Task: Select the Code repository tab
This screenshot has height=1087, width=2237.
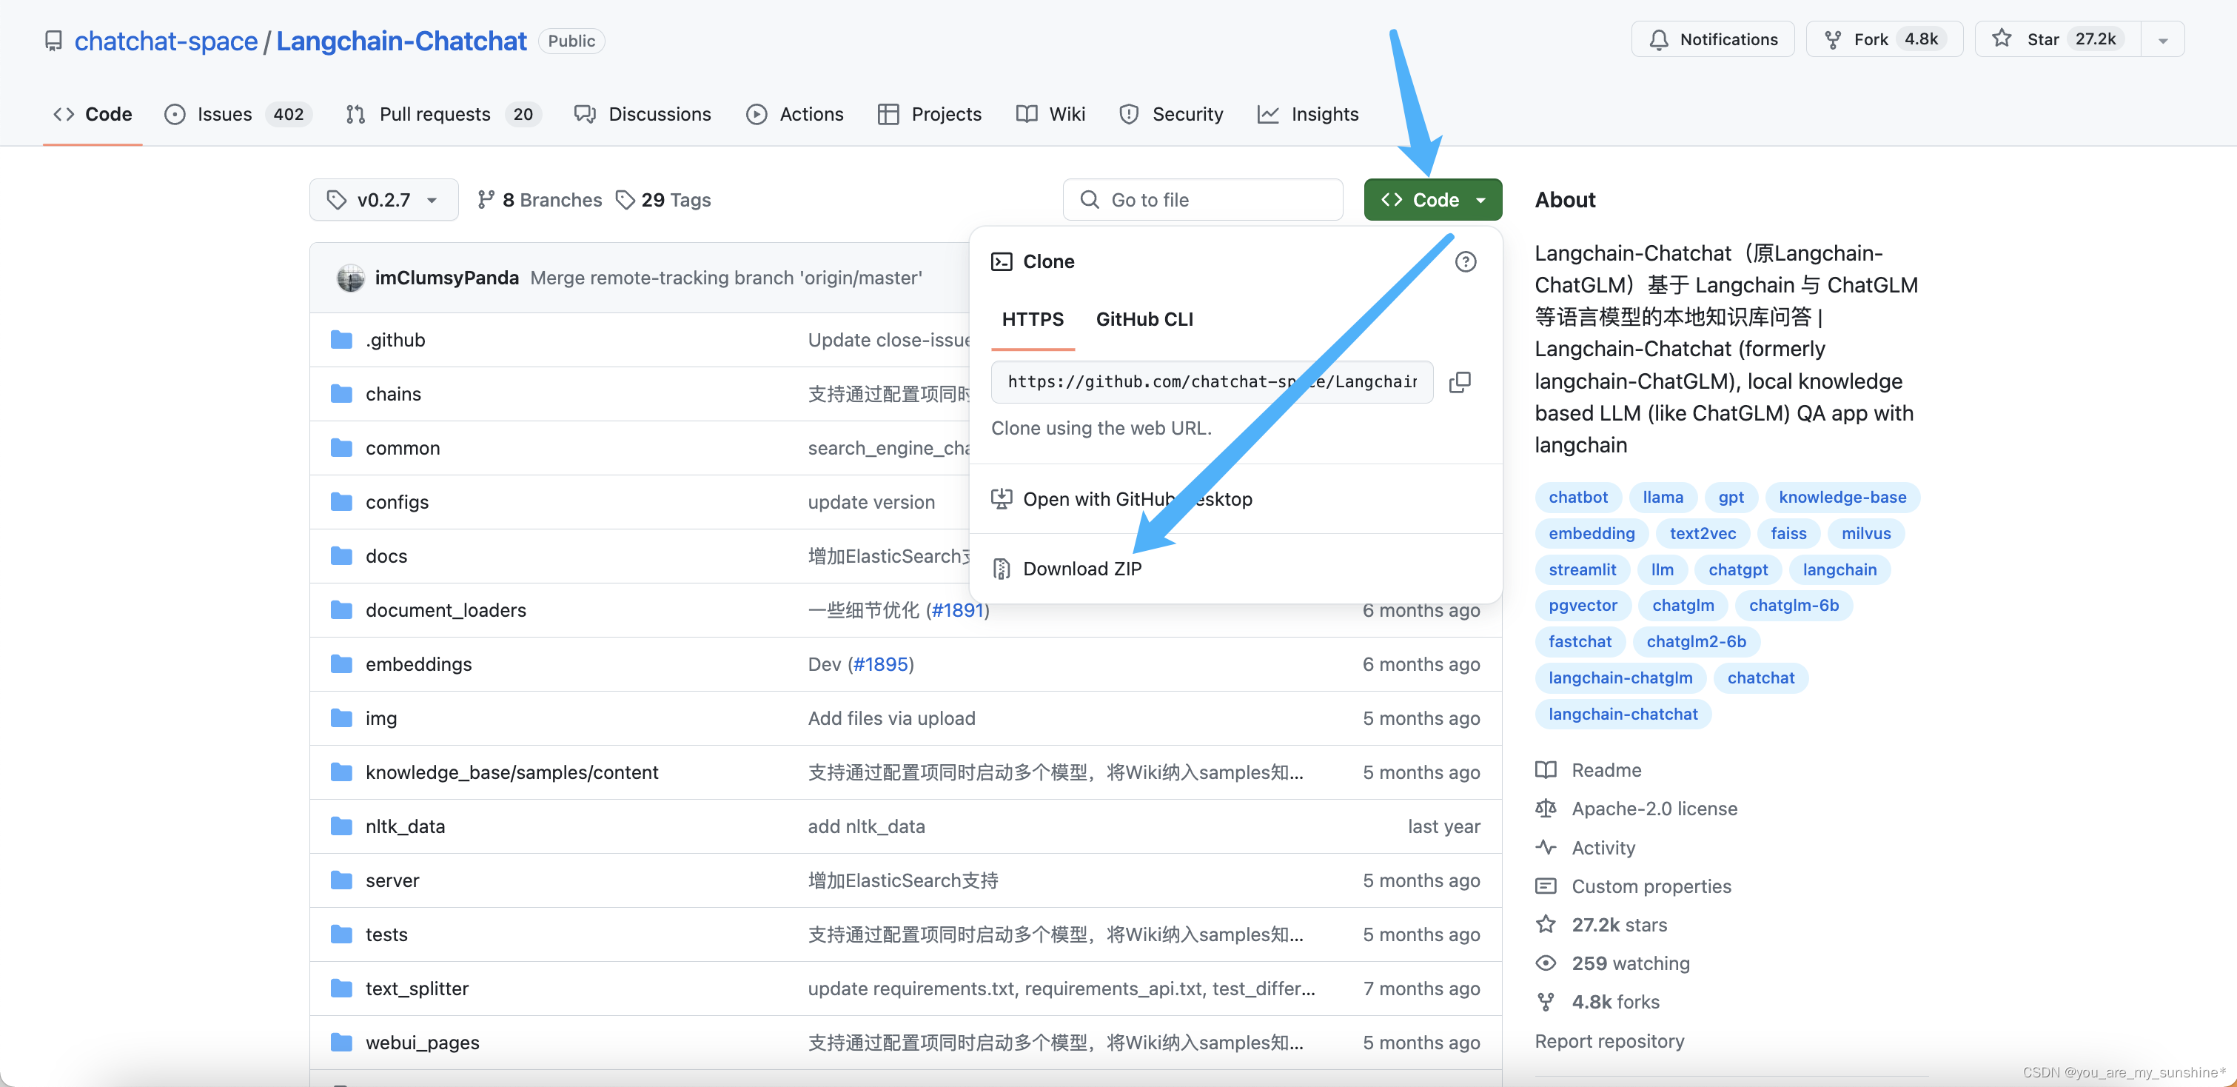Action: 93,114
